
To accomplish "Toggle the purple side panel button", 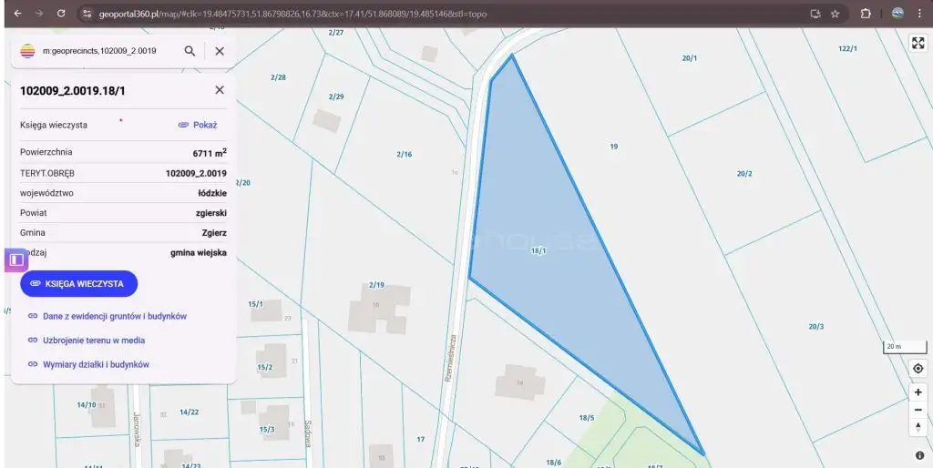I will coord(15,259).
